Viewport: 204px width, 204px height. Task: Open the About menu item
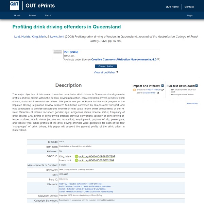48,15
